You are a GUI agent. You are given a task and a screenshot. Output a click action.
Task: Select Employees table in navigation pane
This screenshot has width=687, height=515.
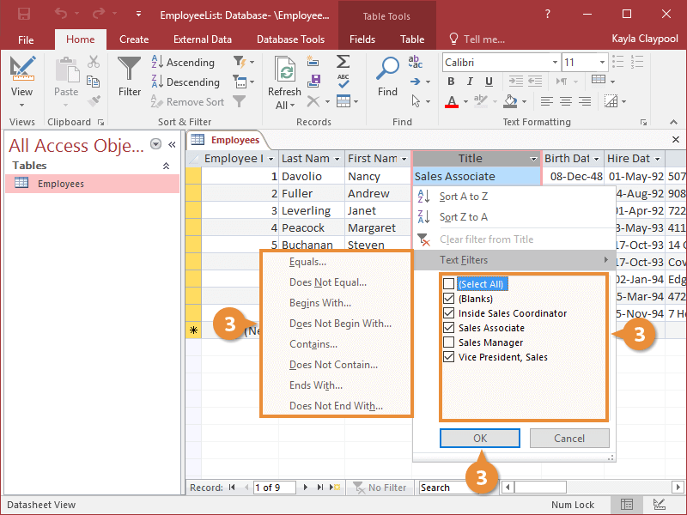coord(60,184)
